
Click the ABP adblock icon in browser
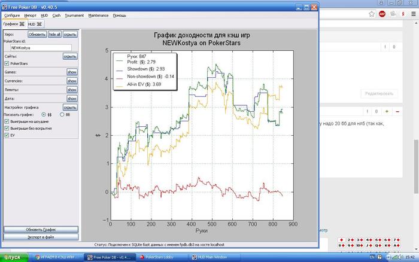point(382,14)
